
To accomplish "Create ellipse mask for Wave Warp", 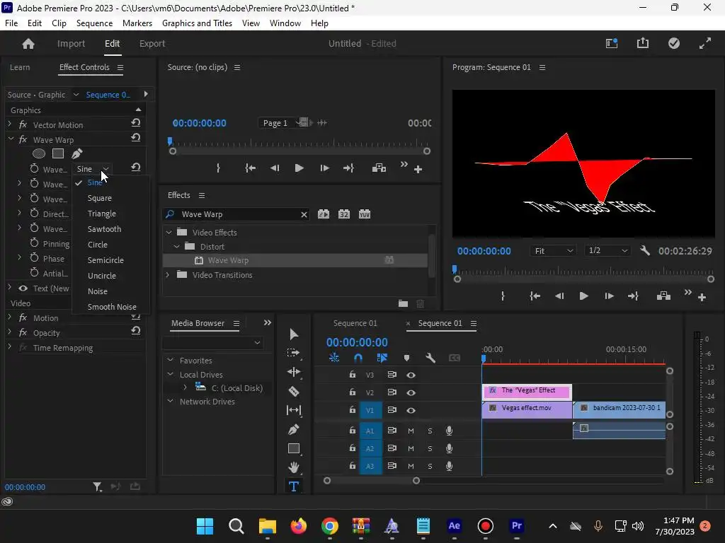I will pos(39,153).
